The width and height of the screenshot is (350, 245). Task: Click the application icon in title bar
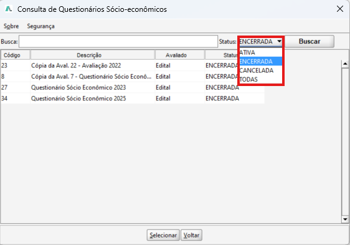click(x=9, y=9)
